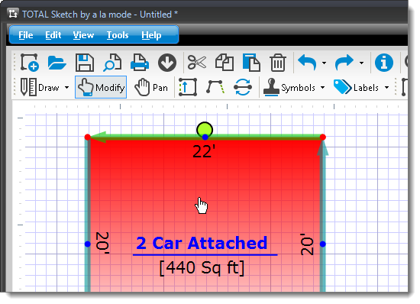Select the Draw tool
Screen dimensions: 420x304
(40, 87)
